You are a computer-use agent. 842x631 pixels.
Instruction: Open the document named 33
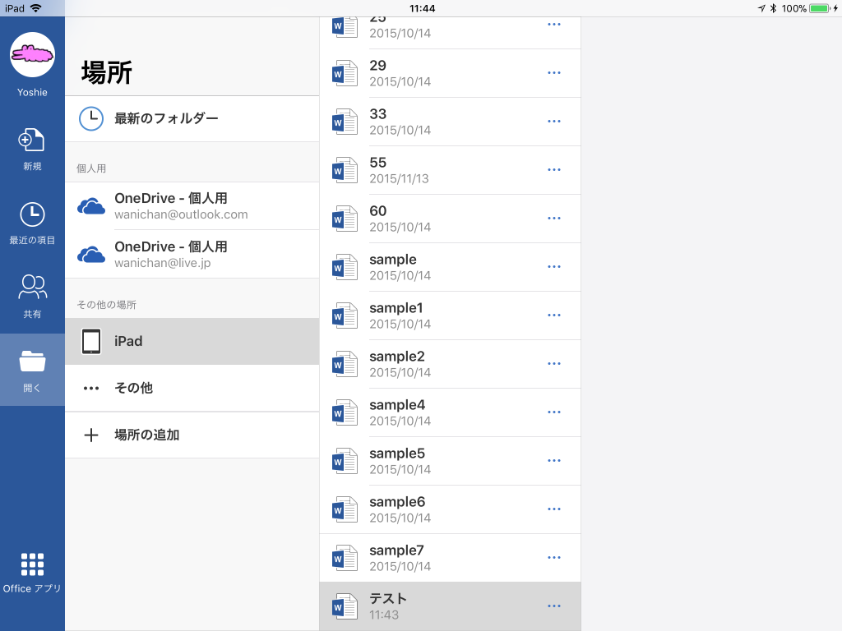(x=450, y=122)
